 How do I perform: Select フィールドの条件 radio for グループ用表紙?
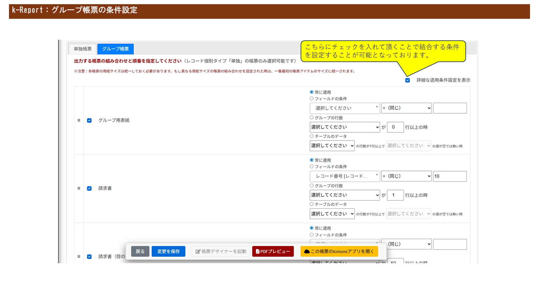[312, 98]
